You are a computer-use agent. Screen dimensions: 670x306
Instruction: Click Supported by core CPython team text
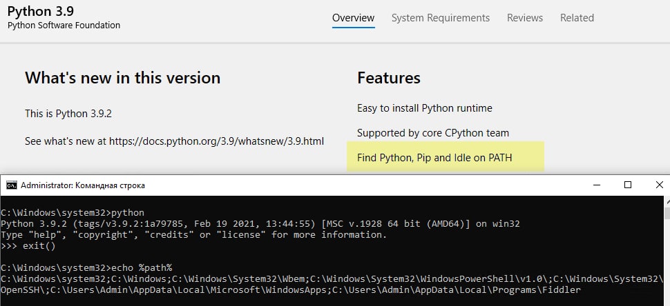433,133
